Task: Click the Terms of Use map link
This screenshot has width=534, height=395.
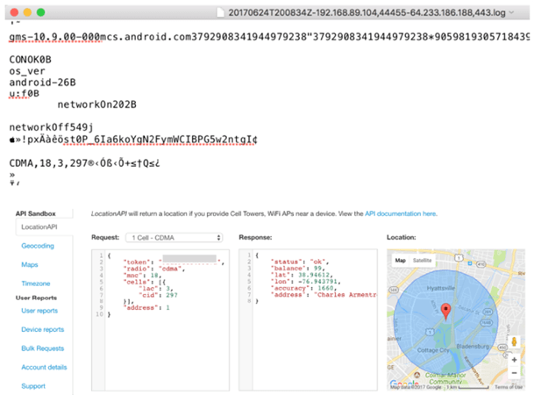Action: (x=509, y=387)
